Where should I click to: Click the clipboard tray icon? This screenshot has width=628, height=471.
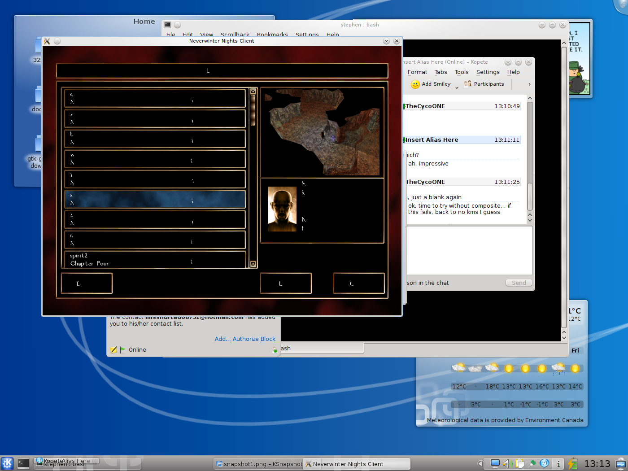(x=520, y=463)
